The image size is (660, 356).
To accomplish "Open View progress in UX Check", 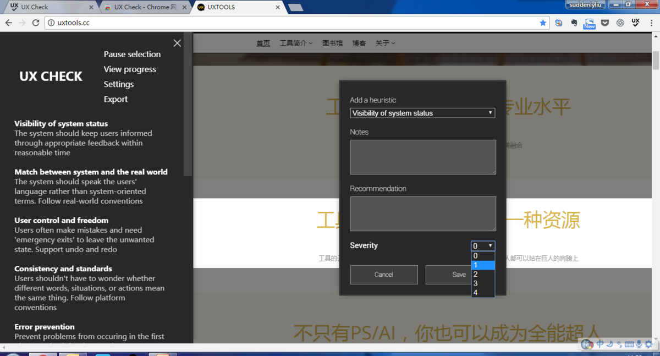I will click(130, 69).
